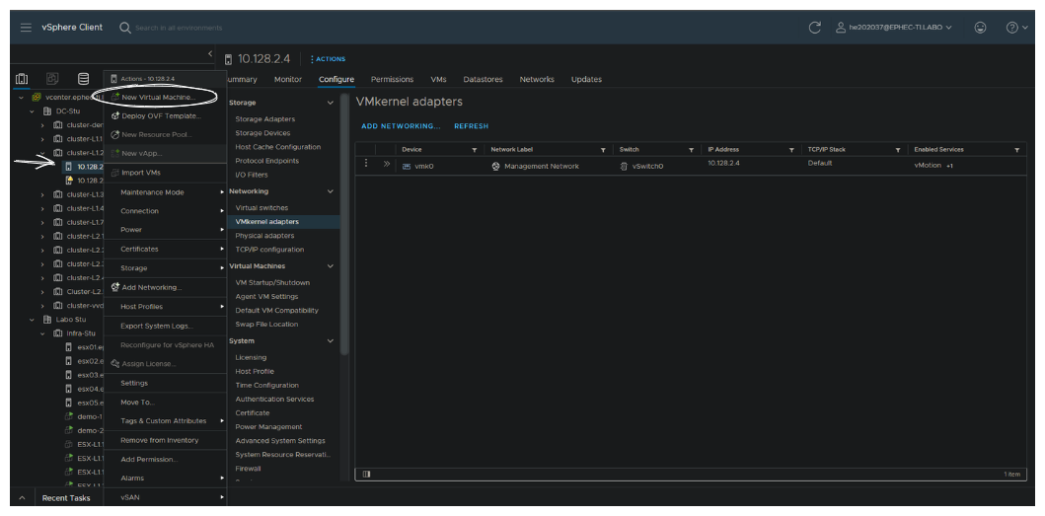Open the ACTIONS menu beside host name
Screen dimensions: 1045x516
click(328, 59)
